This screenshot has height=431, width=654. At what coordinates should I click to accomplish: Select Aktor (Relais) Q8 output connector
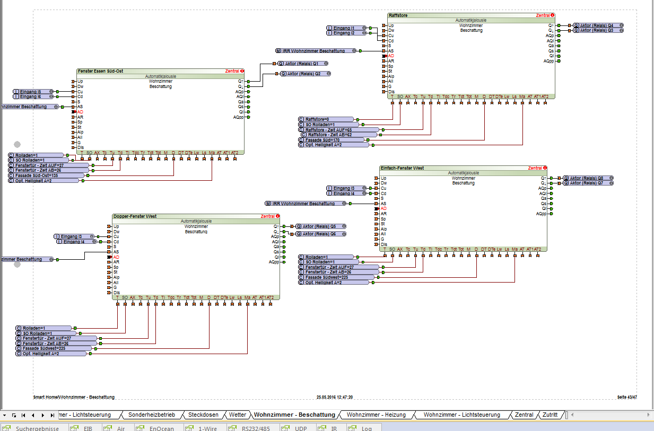[x=588, y=178]
